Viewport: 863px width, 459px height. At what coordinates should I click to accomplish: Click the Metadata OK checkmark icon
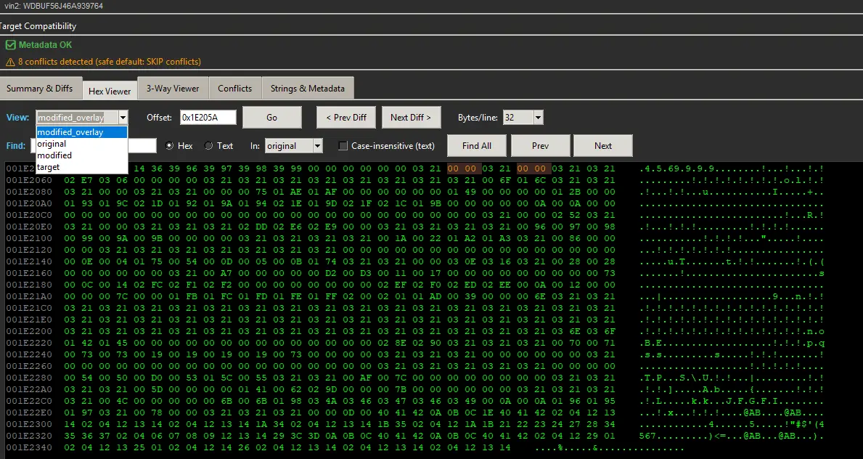[x=10, y=44]
